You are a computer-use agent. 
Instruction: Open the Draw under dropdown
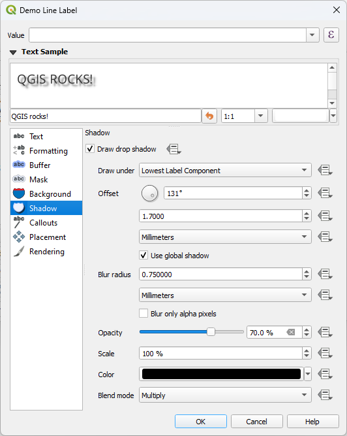pyautogui.click(x=225, y=170)
